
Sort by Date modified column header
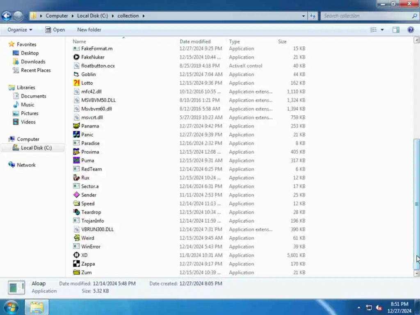point(195,41)
